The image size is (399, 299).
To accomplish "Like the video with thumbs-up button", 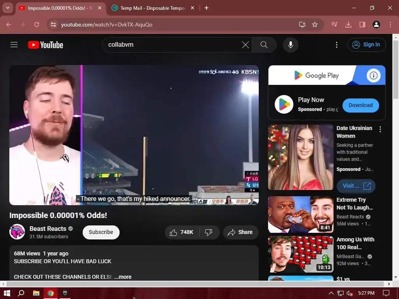I will click(x=182, y=232).
